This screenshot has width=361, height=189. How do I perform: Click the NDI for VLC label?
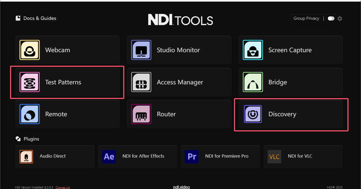[300, 156]
